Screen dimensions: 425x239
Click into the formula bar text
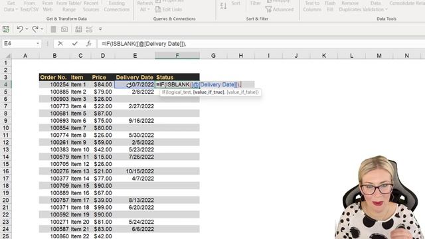pos(143,44)
